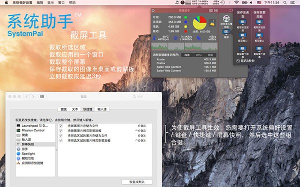Click the split-view icon in SystemPal title bar
The image size is (300, 187).
tap(210, 10)
